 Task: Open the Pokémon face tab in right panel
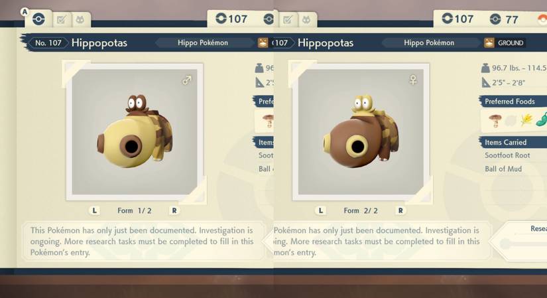click(x=306, y=20)
